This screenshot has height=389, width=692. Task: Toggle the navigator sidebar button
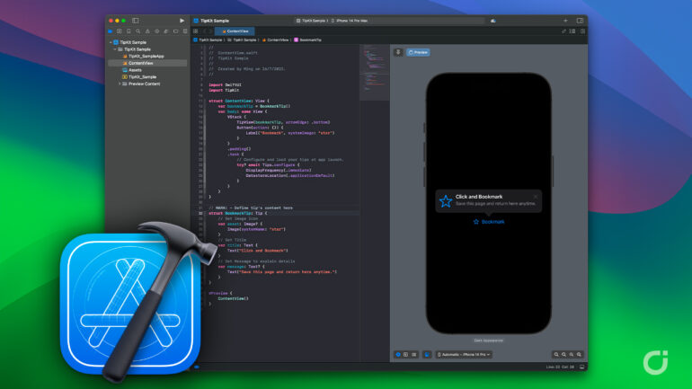click(x=136, y=20)
